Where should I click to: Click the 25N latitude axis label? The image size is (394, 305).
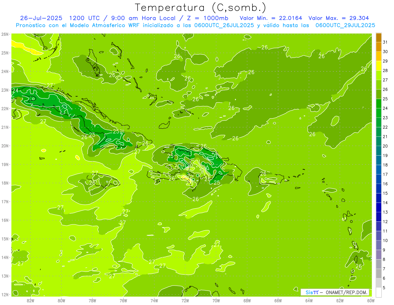coord(5,53)
